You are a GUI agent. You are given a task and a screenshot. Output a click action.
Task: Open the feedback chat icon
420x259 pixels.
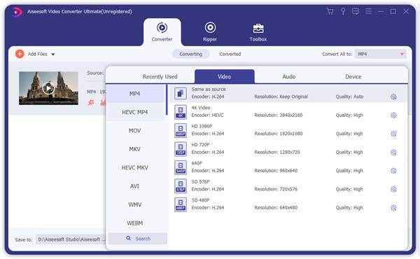coord(356,11)
